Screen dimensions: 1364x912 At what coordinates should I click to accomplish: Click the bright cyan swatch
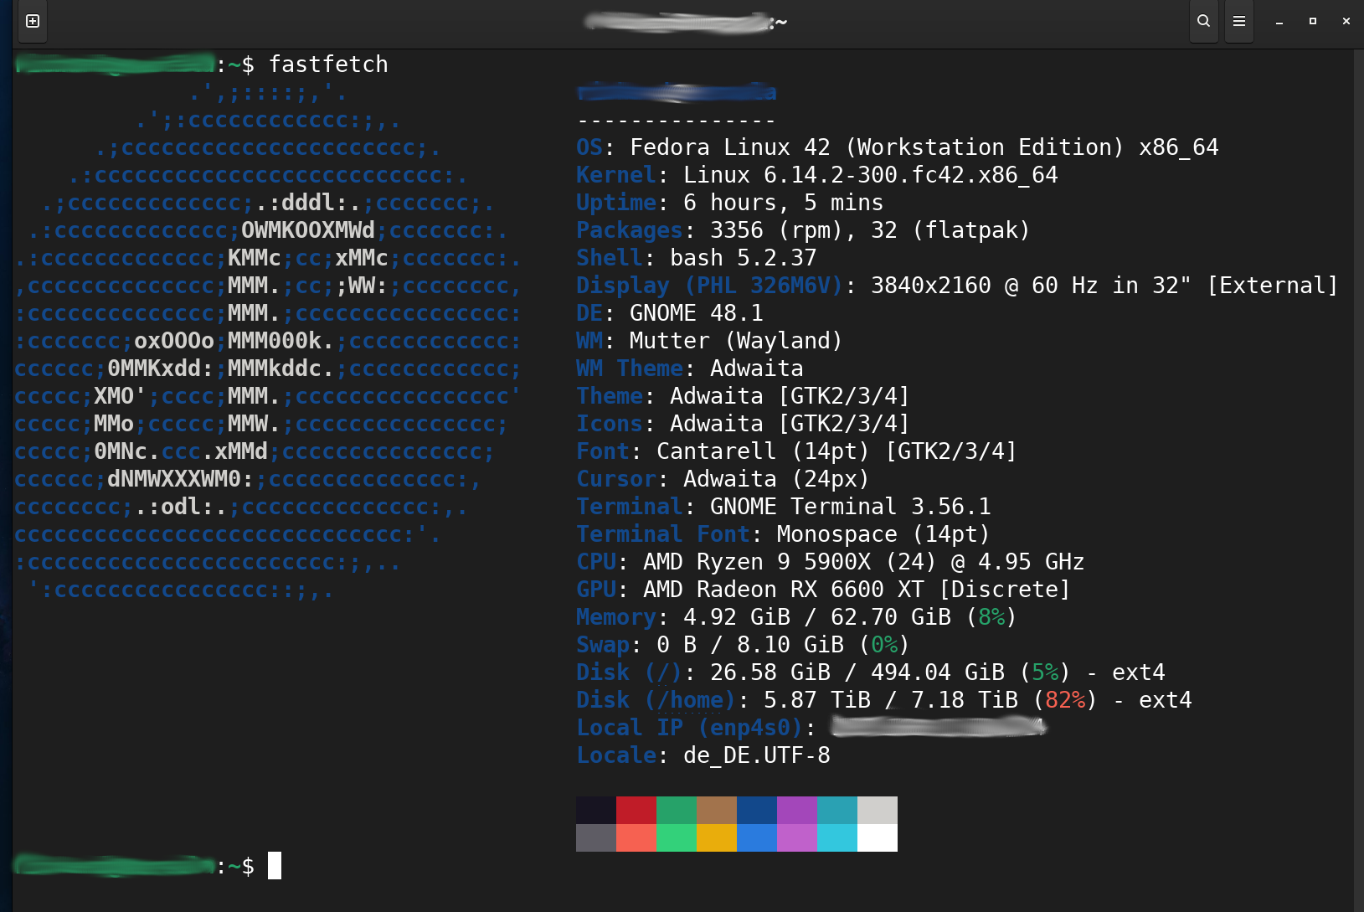point(837,837)
